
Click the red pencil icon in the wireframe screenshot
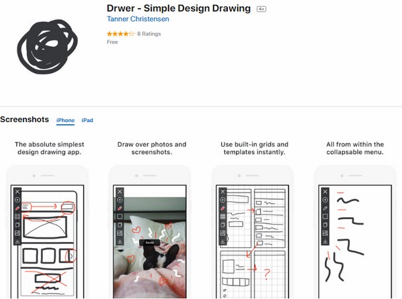point(17,208)
